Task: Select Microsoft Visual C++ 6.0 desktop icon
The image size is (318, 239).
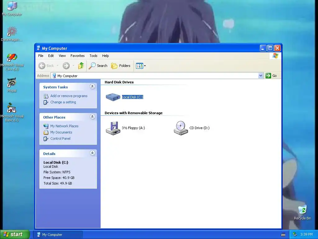Action: (x=12, y=62)
